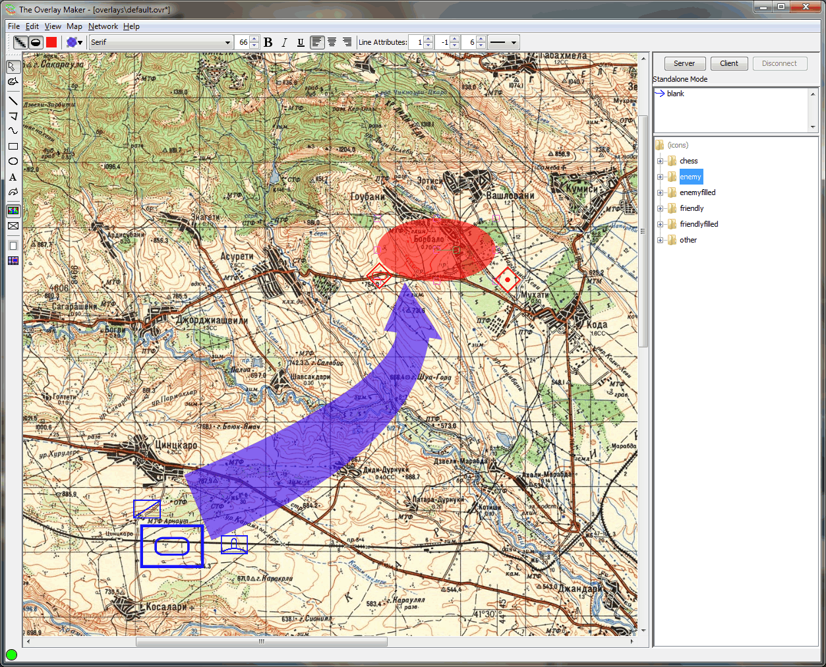This screenshot has height=667, width=826.
Task: Open the red color swatch
Action: [x=51, y=42]
